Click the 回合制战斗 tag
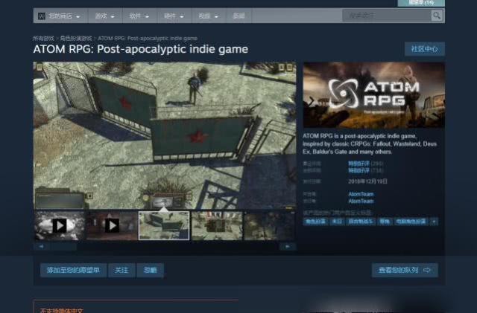This screenshot has height=313, width=477. (361, 222)
